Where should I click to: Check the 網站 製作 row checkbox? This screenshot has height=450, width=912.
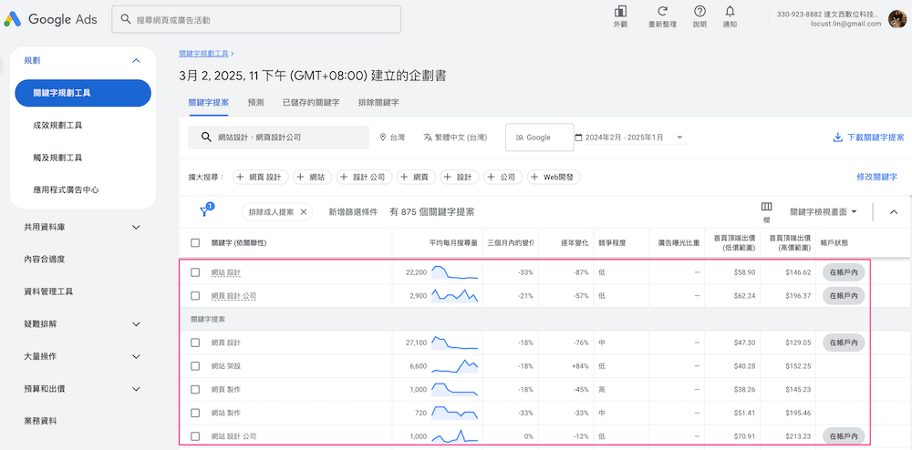click(195, 413)
